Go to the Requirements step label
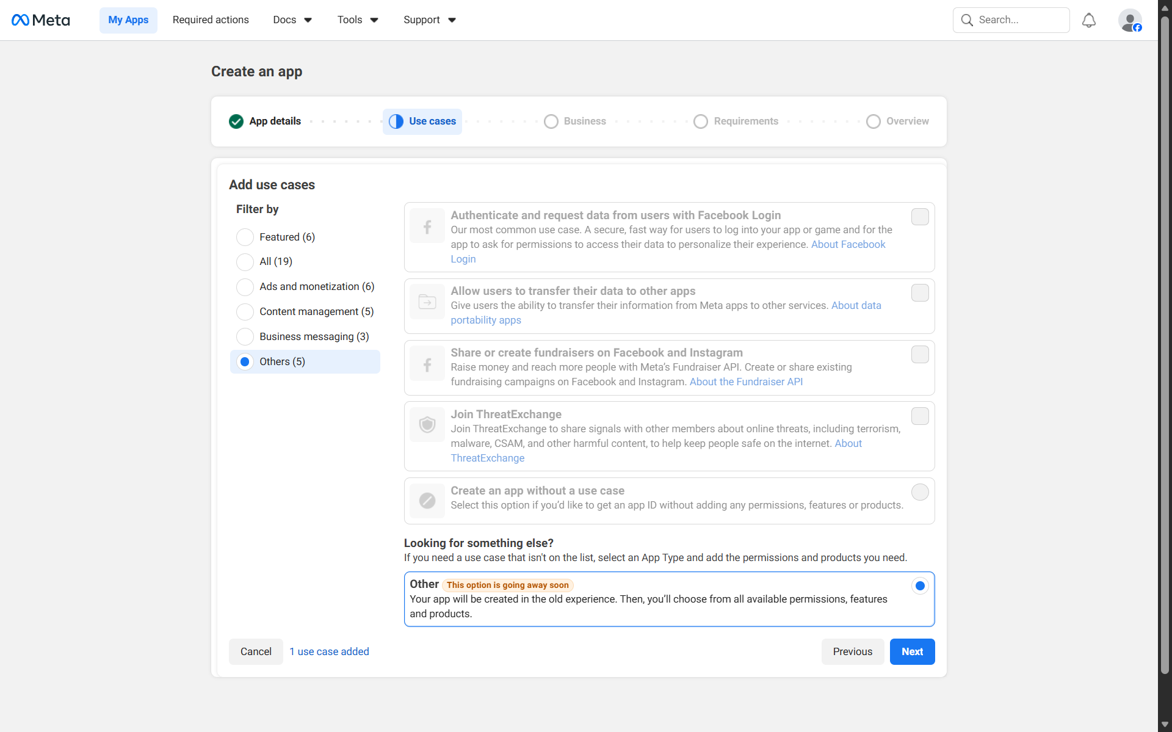Image resolution: width=1172 pixels, height=732 pixels. (x=746, y=121)
